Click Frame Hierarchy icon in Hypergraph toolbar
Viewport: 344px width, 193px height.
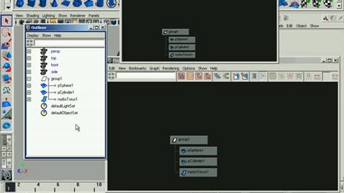pyautogui.click(x=199, y=76)
